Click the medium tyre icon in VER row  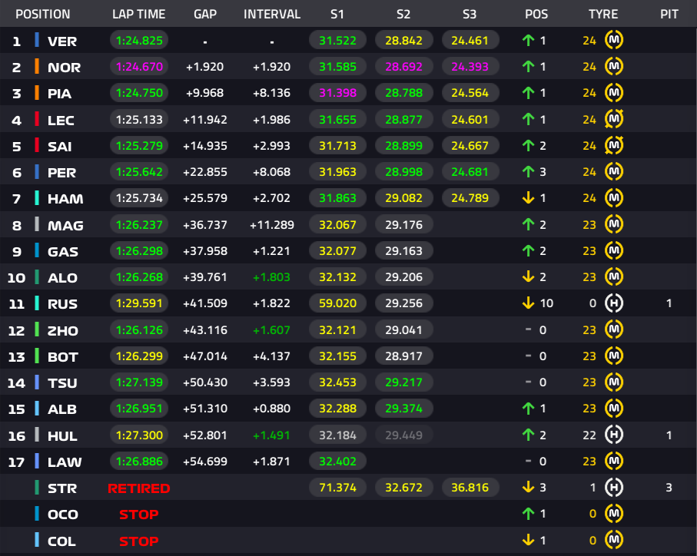tap(614, 40)
